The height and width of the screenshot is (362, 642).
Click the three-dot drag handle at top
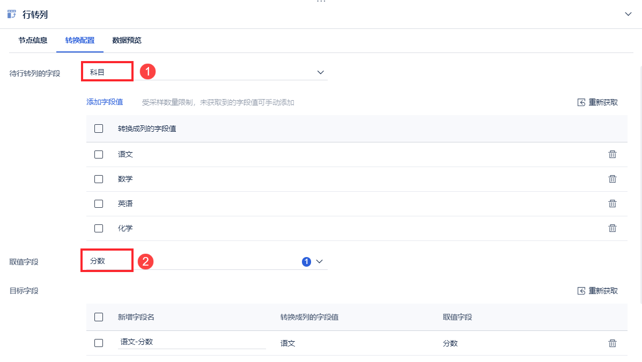coord(321,2)
